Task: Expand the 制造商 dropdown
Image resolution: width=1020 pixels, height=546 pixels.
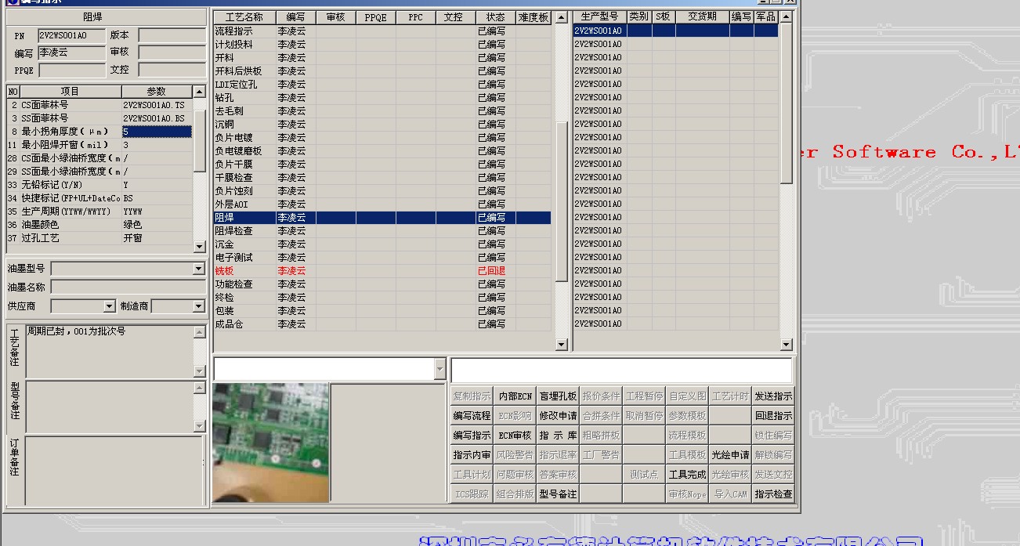Action: pos(199,306)
